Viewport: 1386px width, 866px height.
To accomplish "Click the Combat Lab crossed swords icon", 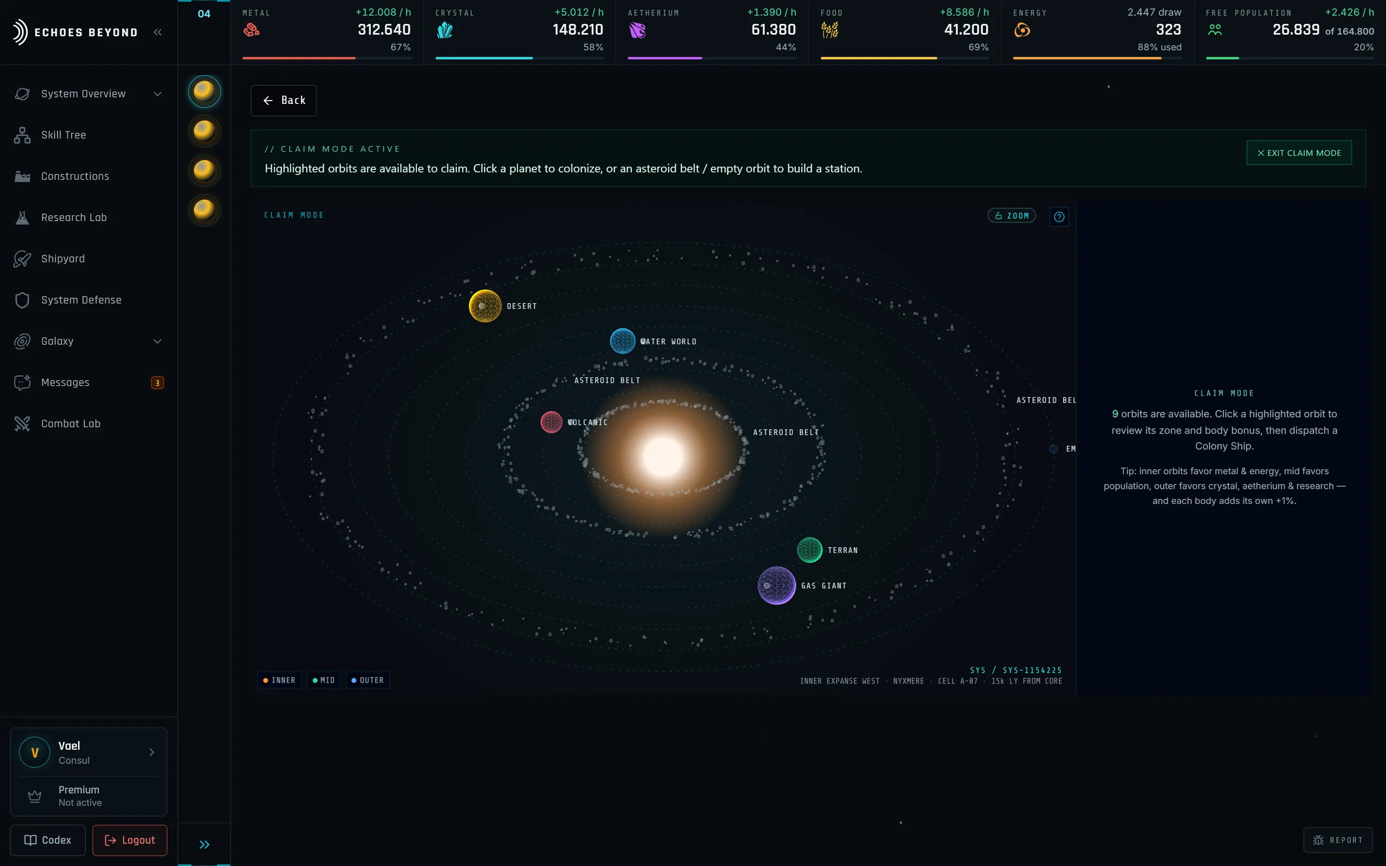I will coord(22,424).
